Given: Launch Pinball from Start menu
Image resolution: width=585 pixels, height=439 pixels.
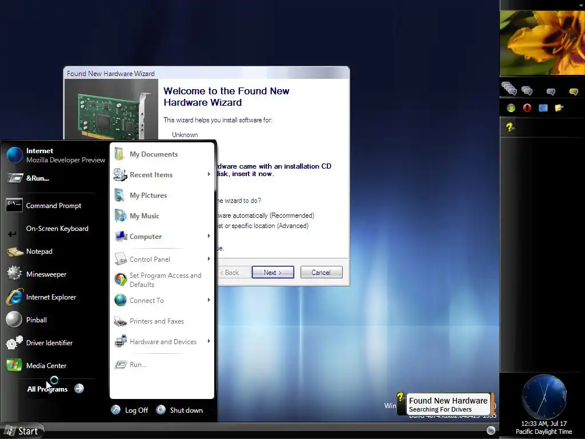Looking at the screenshot, I should (36, 320).
